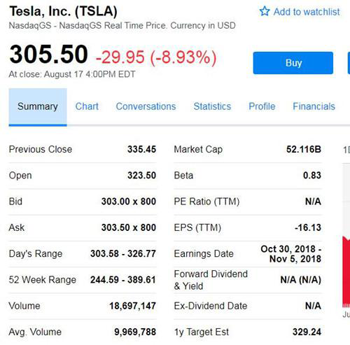Image resolution: width=350 pixels, height=345 pixels.
Task: Click the blue Buy button
Action: click(x=293, y=63)
